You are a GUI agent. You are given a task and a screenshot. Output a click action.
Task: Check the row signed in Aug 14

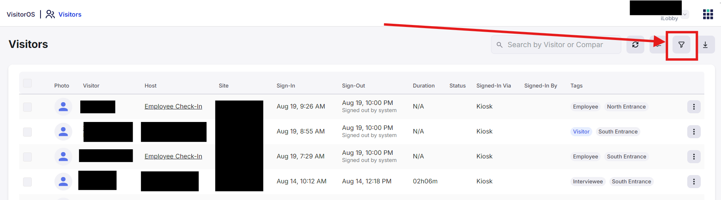click(x=27, y=182)
